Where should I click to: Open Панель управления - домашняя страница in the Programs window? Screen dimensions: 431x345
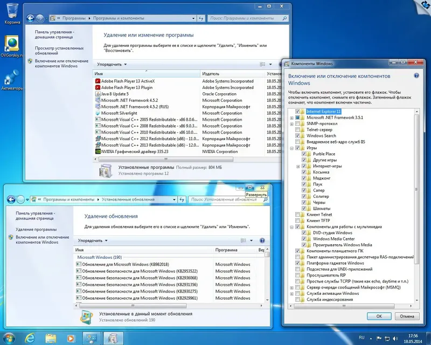54,34
